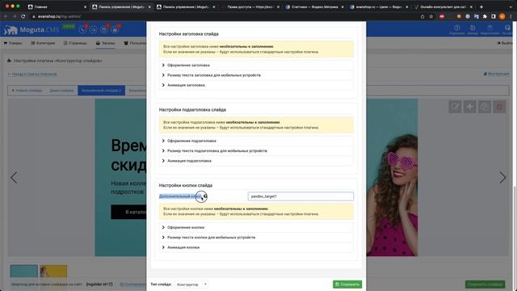Expand Анимация заголовка section
517x291 pixels.
(x=256, y=85)
